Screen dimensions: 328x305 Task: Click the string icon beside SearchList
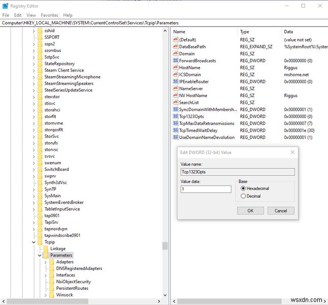[175, 102]
